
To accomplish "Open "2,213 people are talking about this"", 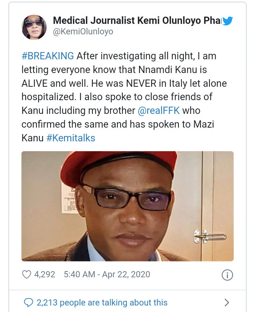I will coord(102,302).
